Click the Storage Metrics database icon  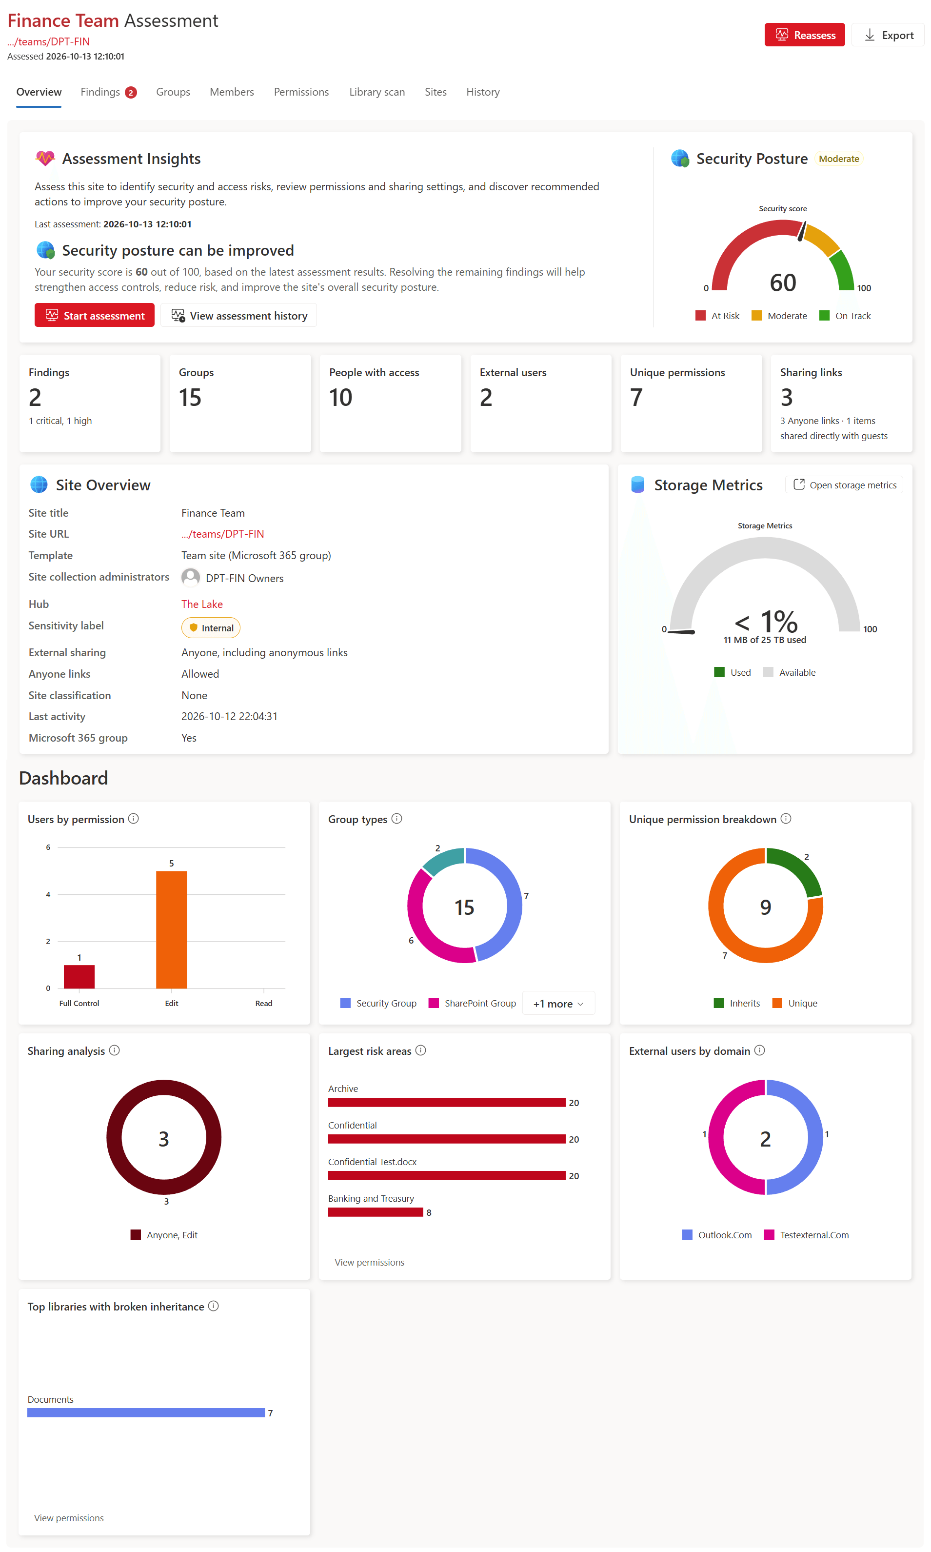(x=638, y=484)
